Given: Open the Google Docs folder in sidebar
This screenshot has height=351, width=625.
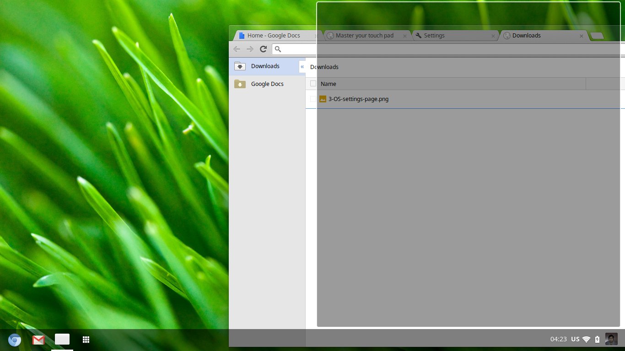Looking at the screenshot, I should 267,84.
